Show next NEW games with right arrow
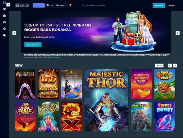 tap(175, 66)
